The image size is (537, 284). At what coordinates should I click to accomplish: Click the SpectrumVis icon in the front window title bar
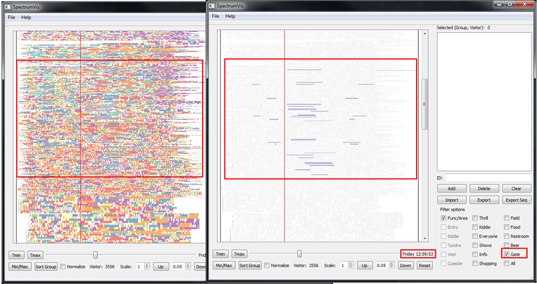pyautogui.click(x=212, y=5)
